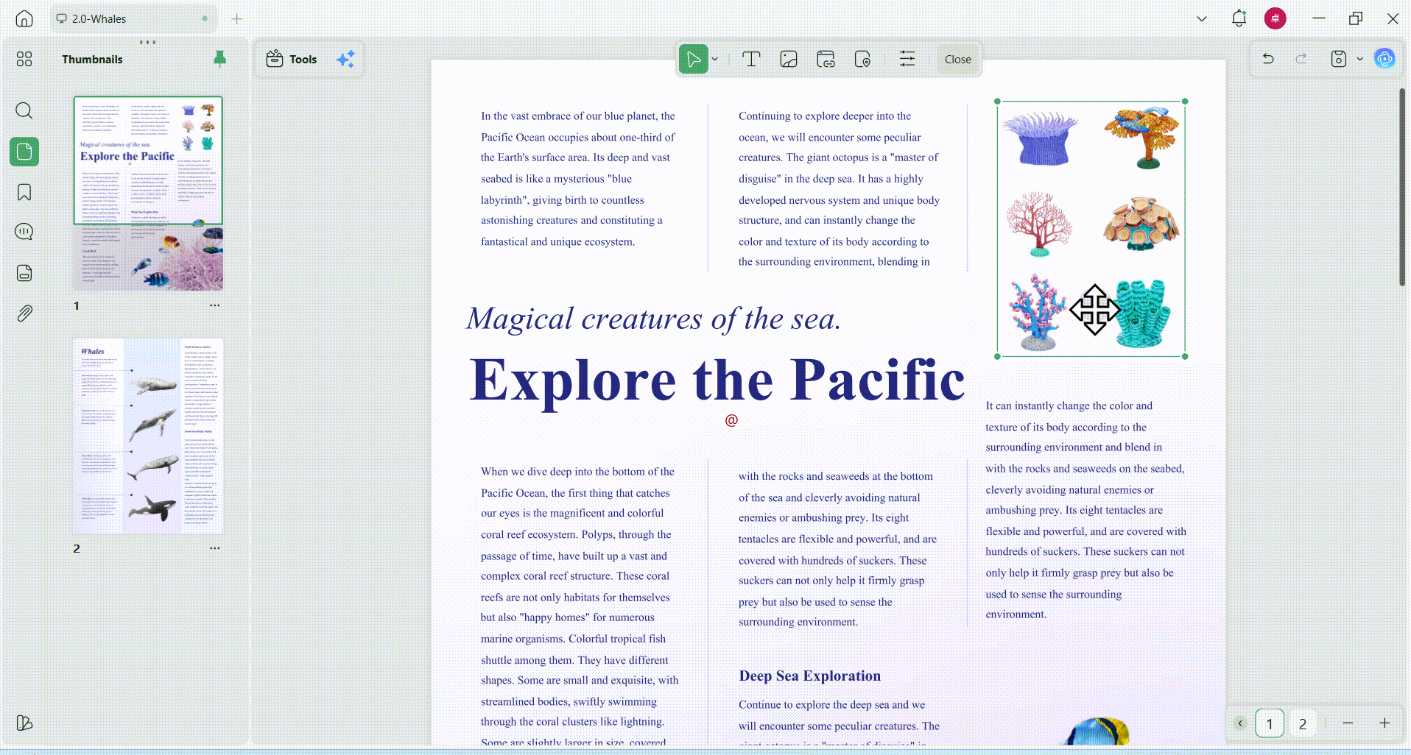Click the Thumbnails panel drag handle dots
This screenshot has height=755, width=1411.
click(147, 42)
